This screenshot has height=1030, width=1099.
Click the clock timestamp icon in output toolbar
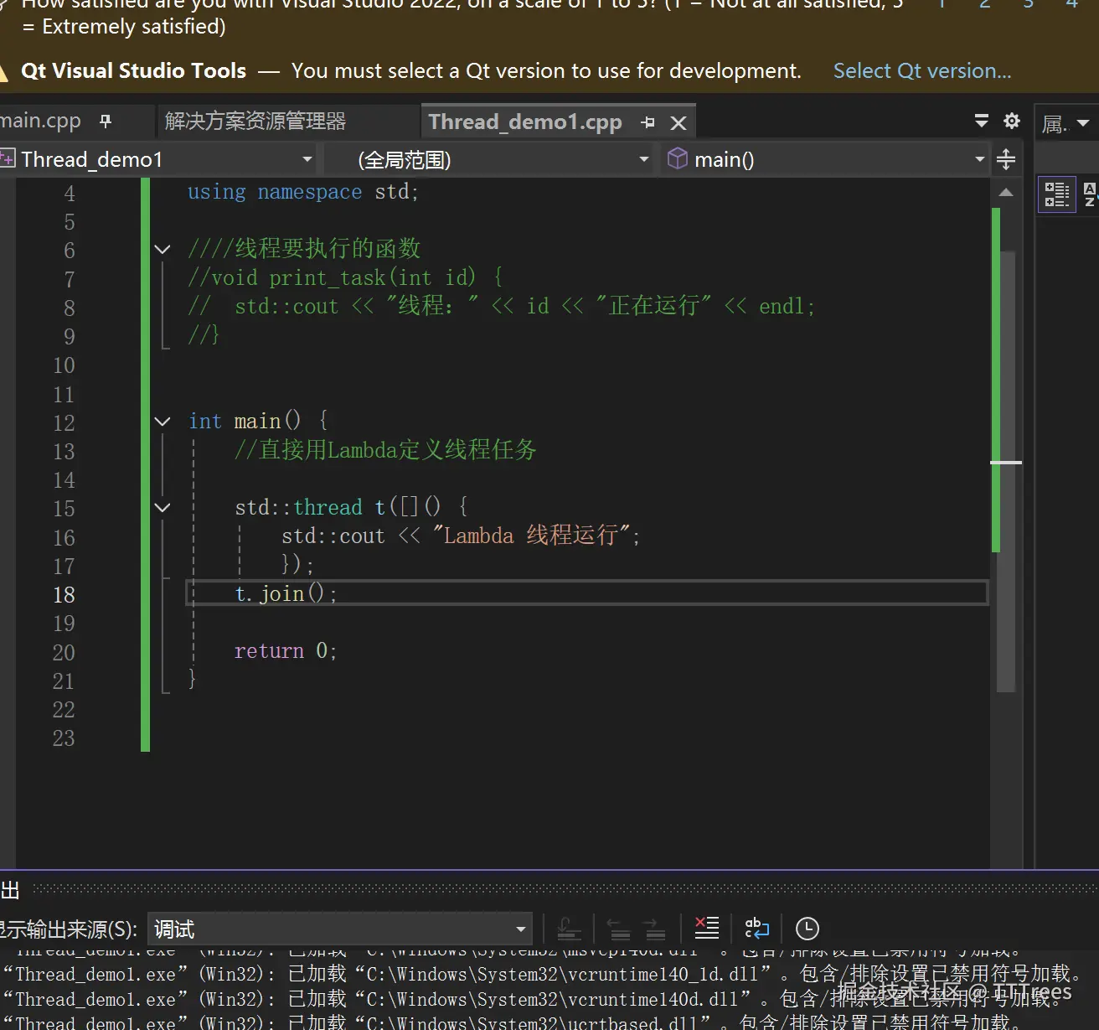click(807, 929)
